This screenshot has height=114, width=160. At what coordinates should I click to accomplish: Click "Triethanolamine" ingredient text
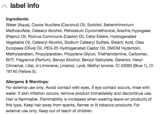point(112,54)
